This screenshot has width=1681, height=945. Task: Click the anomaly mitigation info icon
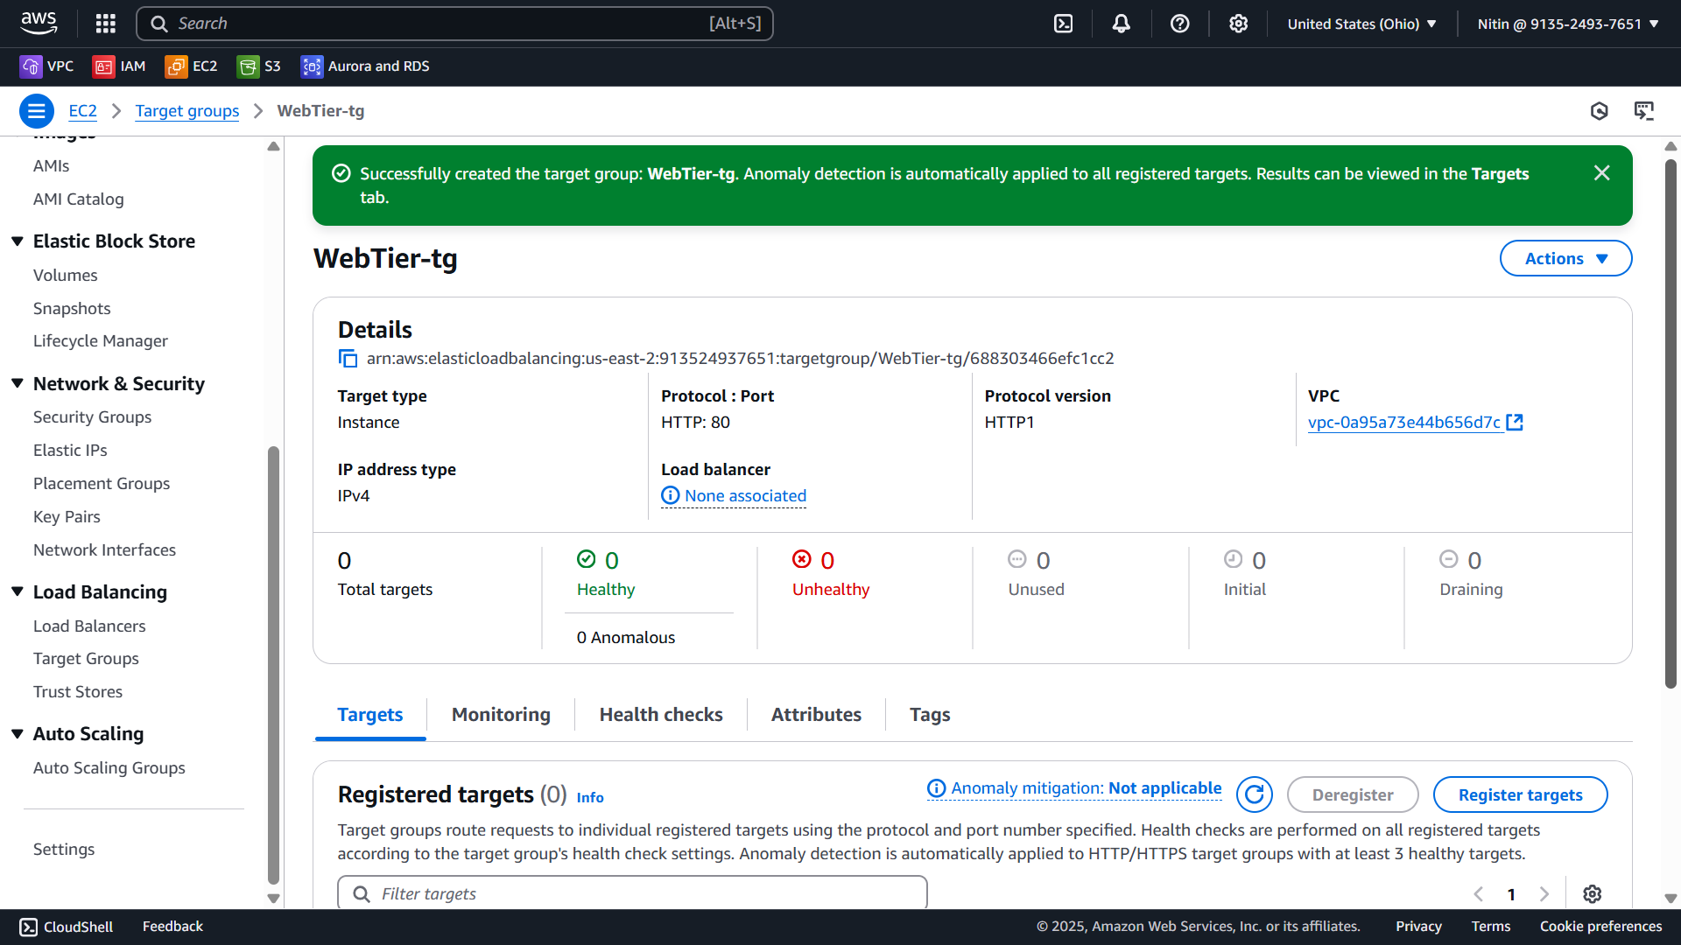coord(936,789)
